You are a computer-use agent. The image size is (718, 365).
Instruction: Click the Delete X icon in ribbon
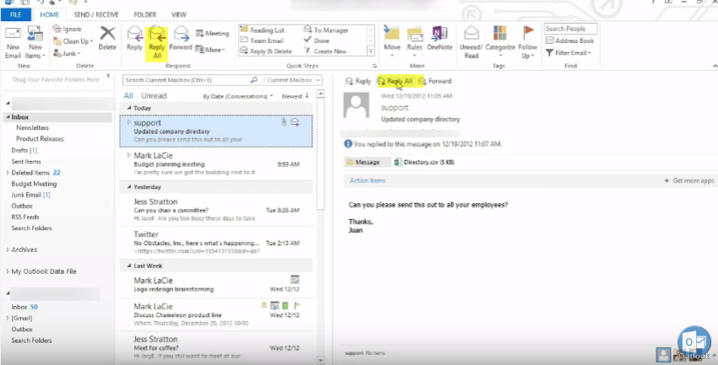pyautogui.click(x=108, y=34)
